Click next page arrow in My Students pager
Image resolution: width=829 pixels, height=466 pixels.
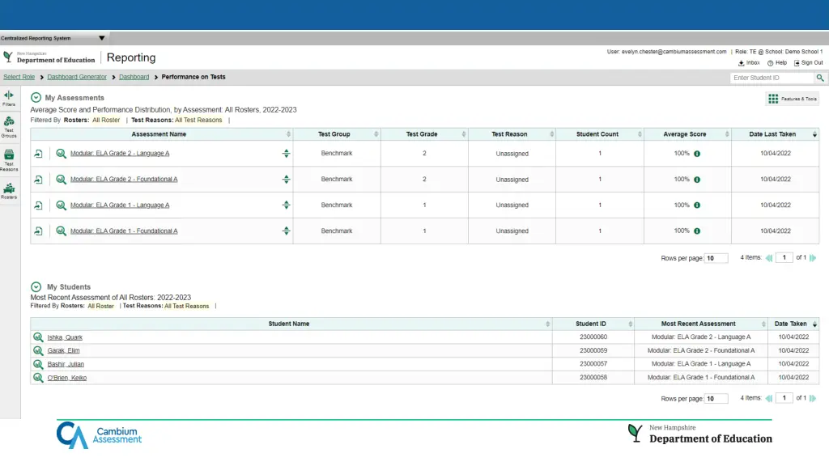click(x=813, y=398)
